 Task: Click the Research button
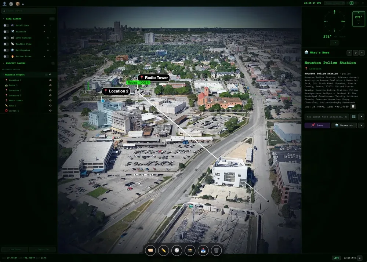[x=344, y=125]
